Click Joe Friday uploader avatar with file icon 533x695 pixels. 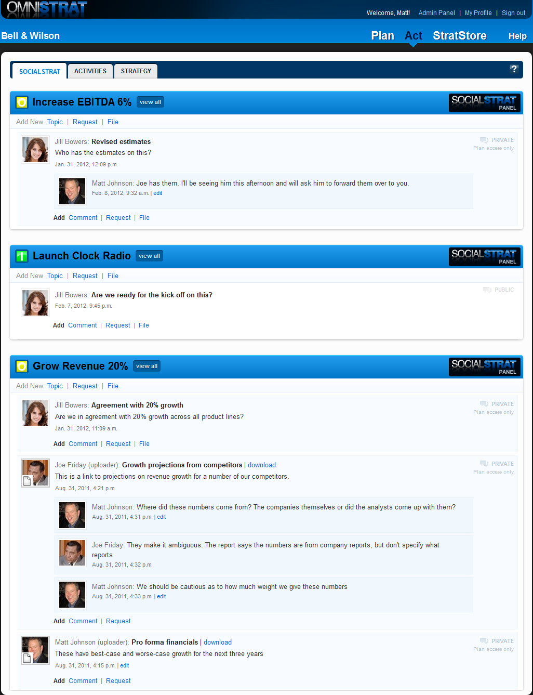point(35,473)
